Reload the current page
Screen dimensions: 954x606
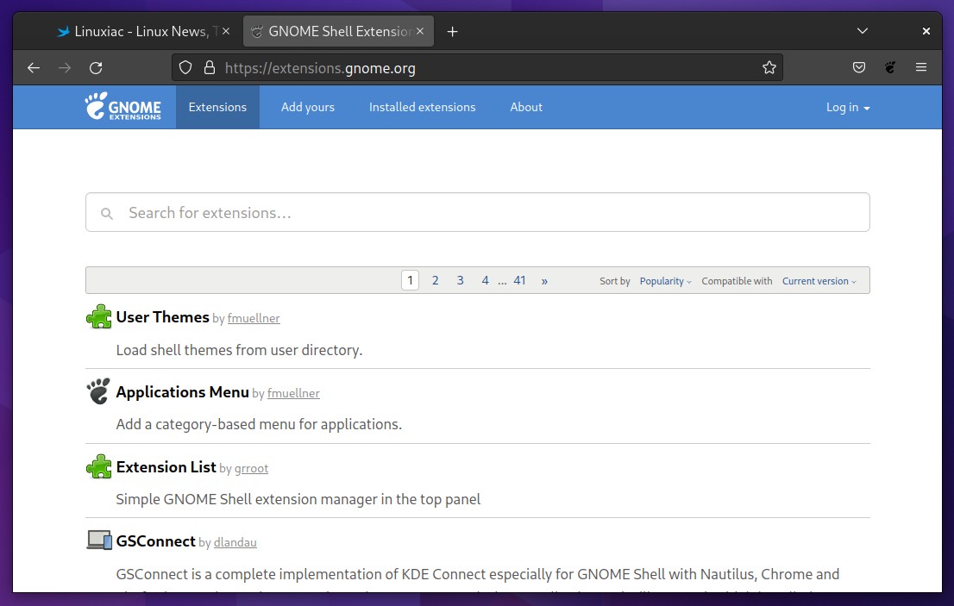96,68
